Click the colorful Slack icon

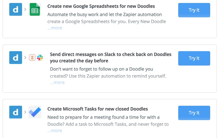(40, 58)
